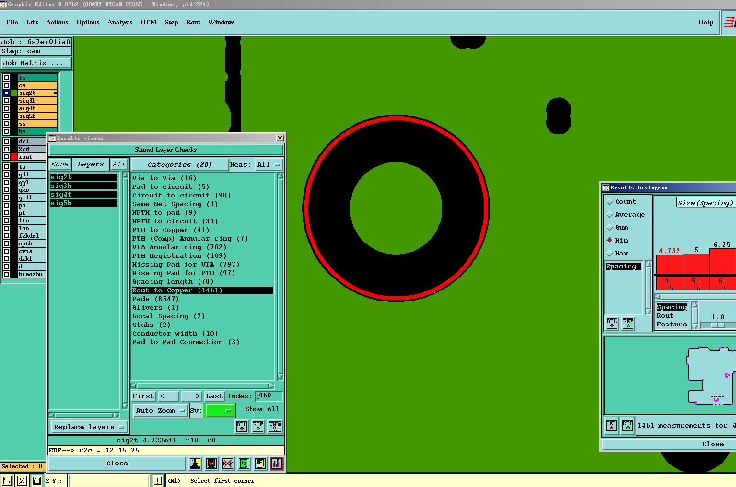Open the Sv green color dropdown
736x487 pixels.
tap(219, 411)
